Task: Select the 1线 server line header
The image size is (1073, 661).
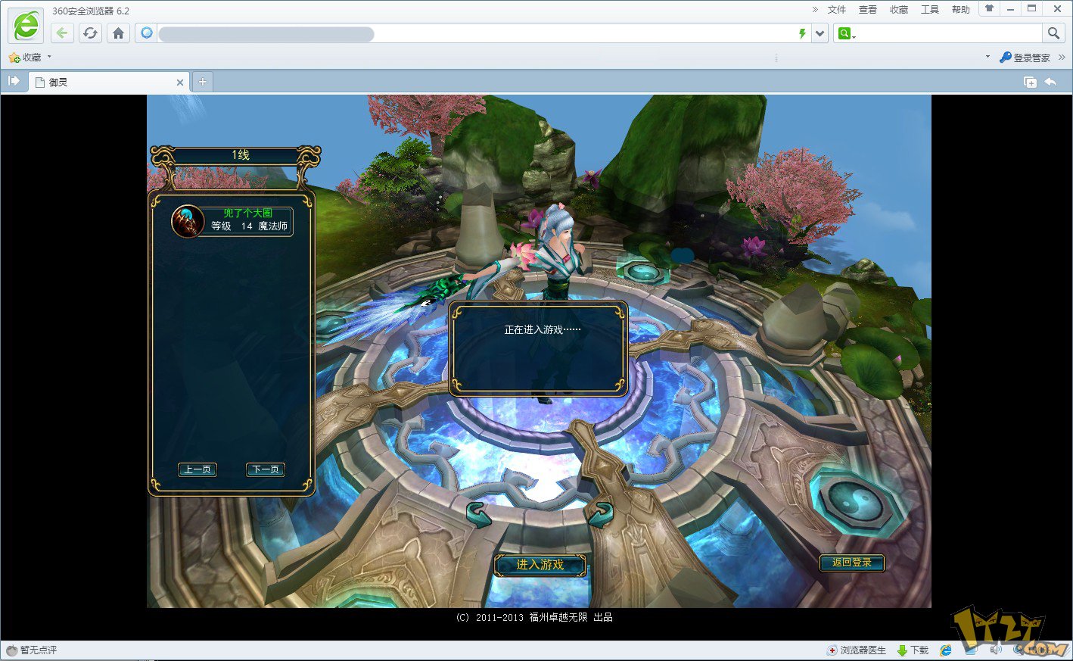Action: pos(240,155)
